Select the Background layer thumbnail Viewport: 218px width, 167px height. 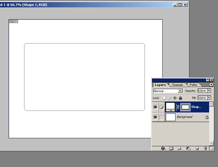170,117
